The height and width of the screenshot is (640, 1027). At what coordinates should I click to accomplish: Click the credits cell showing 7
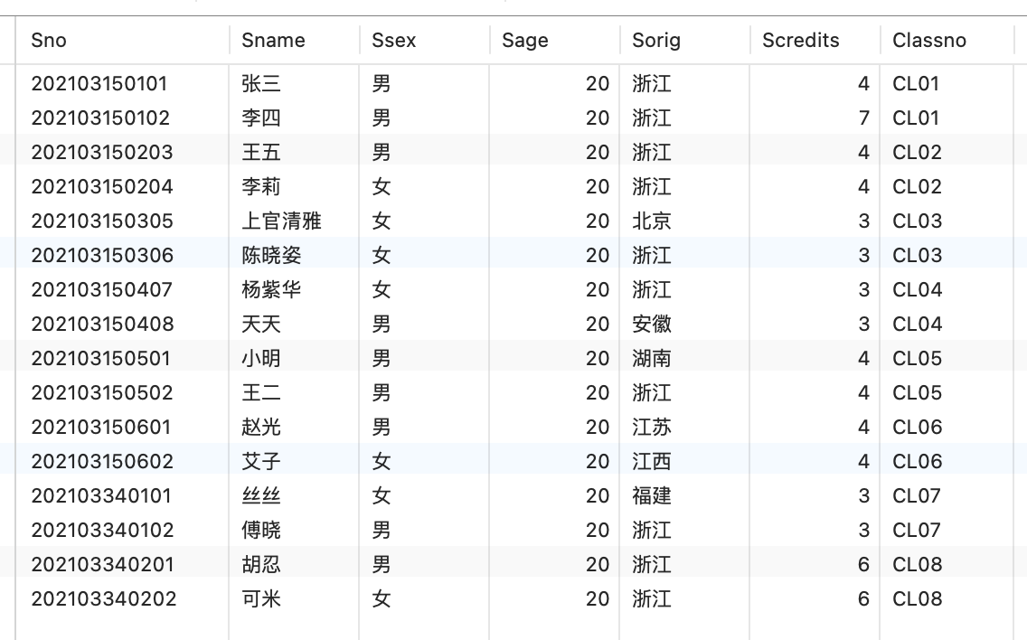coord(863,118)
